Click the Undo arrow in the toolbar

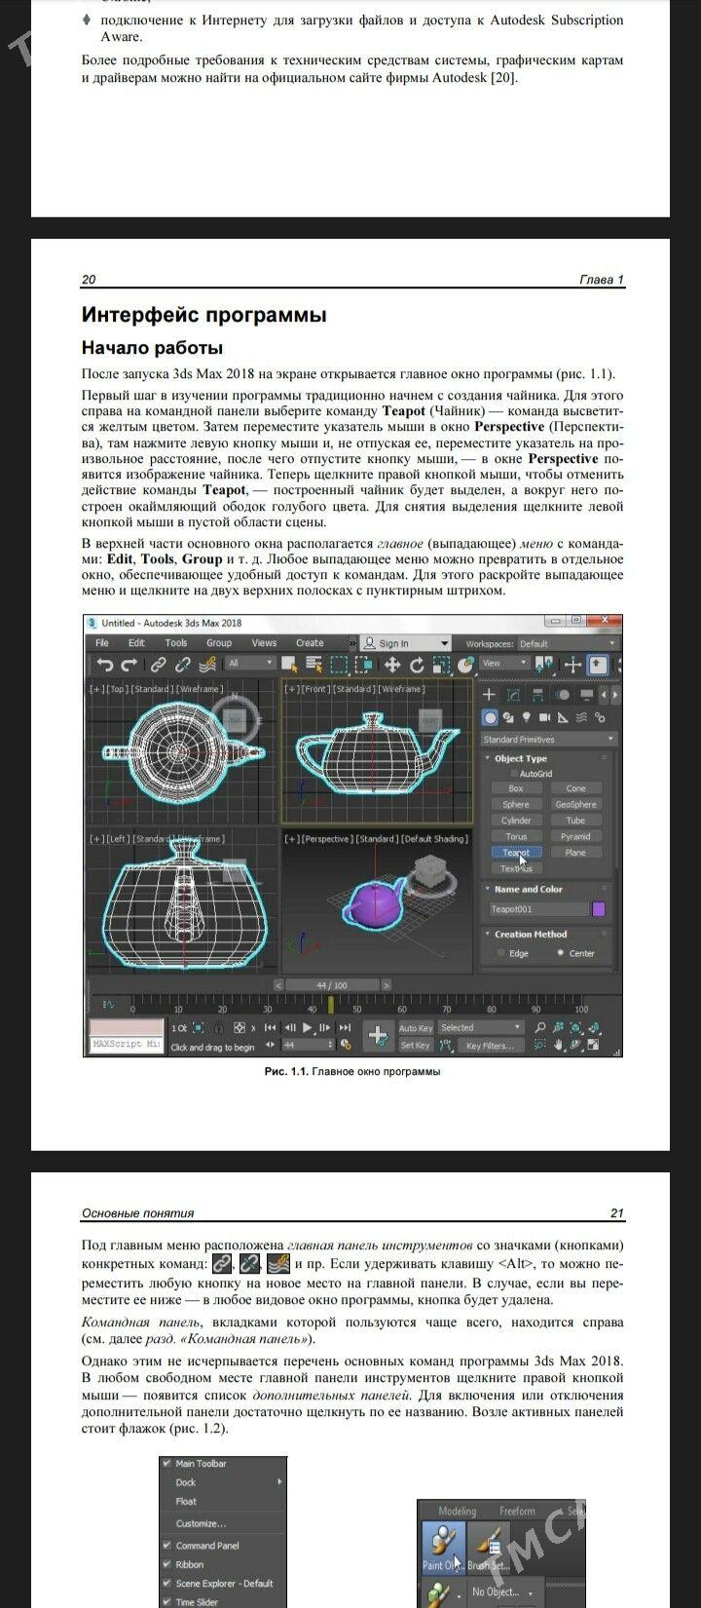[104, 665]
